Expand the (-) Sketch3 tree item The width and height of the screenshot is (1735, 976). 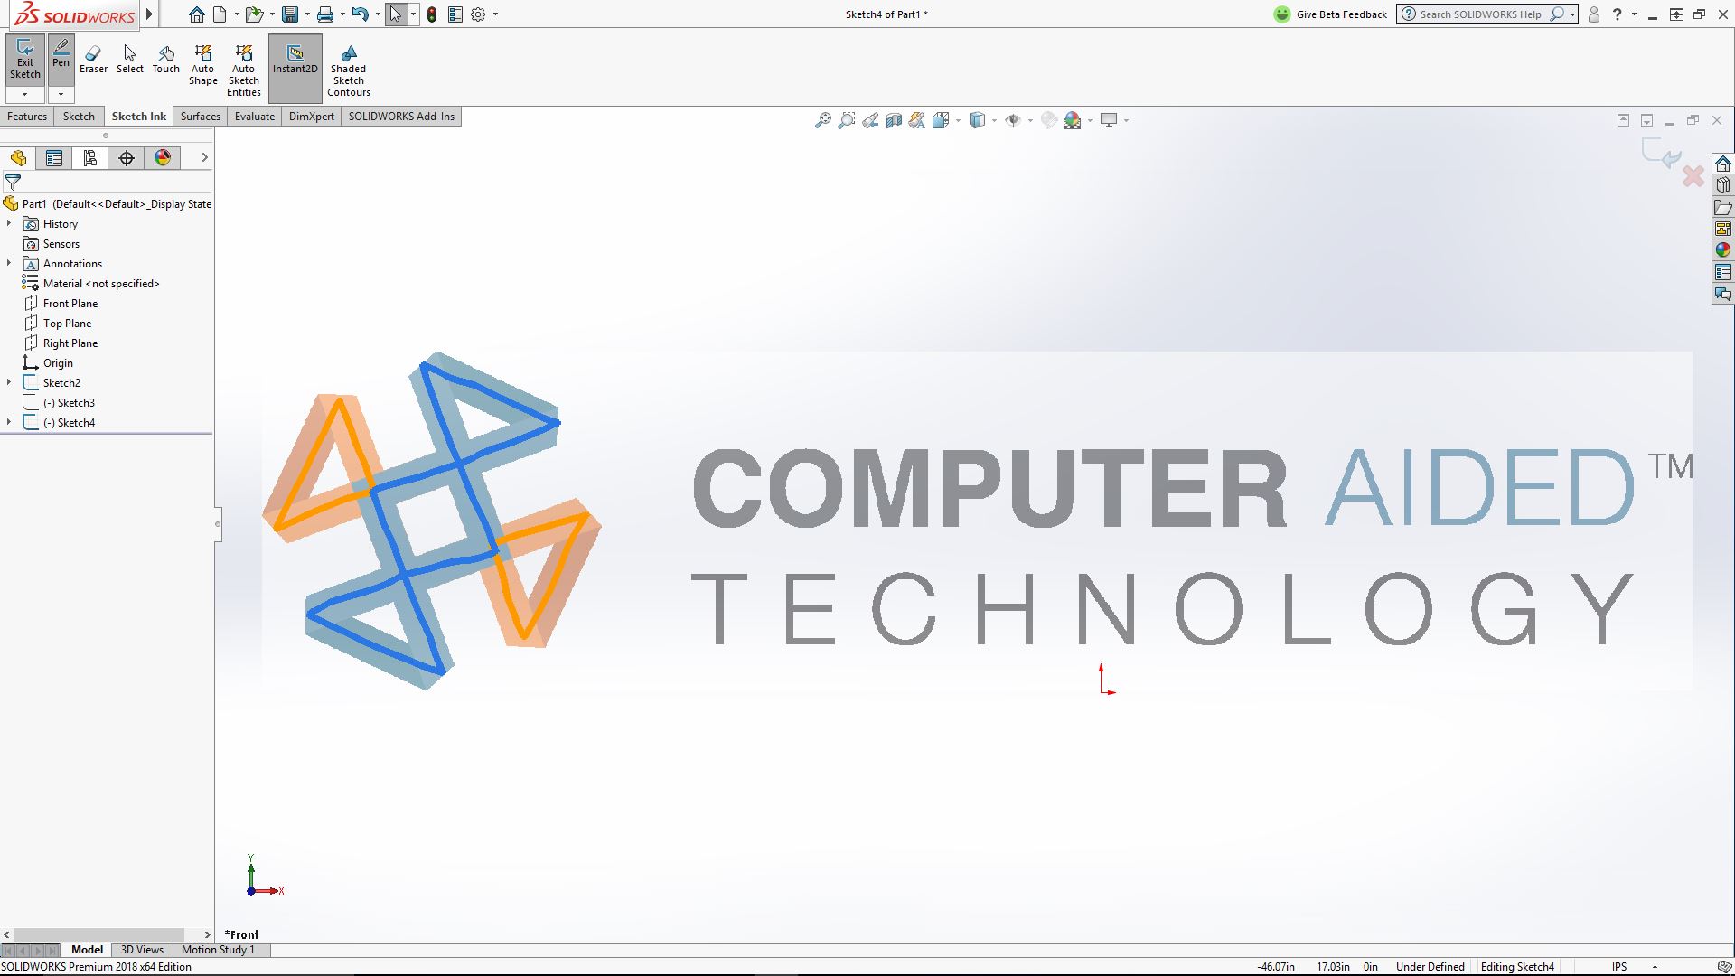tap(8, 401)
